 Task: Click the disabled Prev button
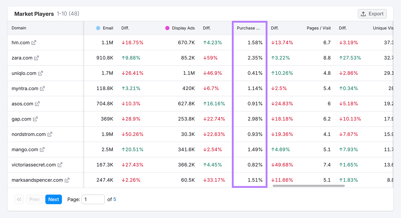click(34, 199)
